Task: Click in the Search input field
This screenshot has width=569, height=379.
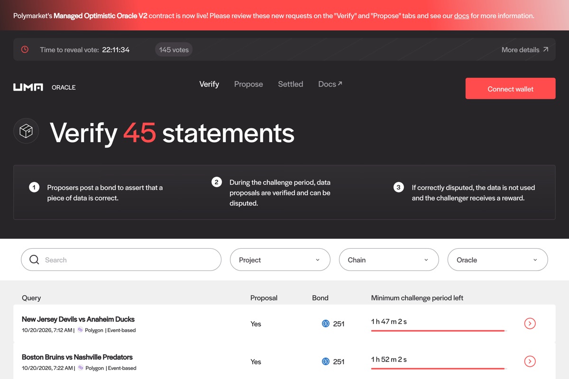Action: point(121,260)
